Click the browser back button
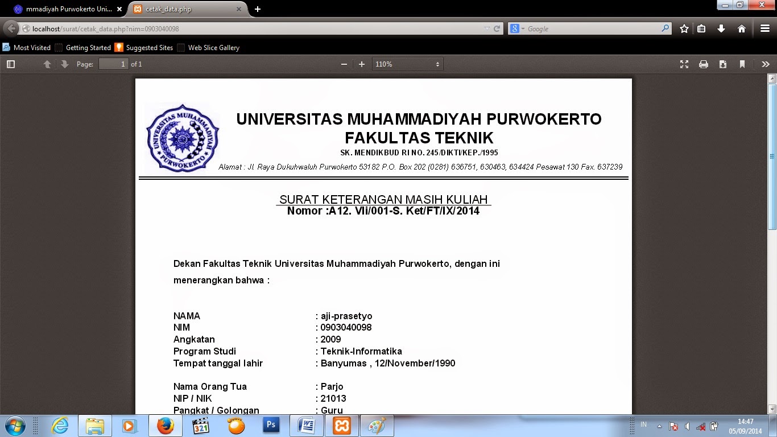This screenshot has width=777, height=437. (12, 28)
